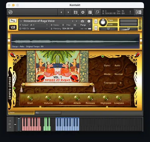
Task: Change the Mode Normal setting
Action: [118, 74]
